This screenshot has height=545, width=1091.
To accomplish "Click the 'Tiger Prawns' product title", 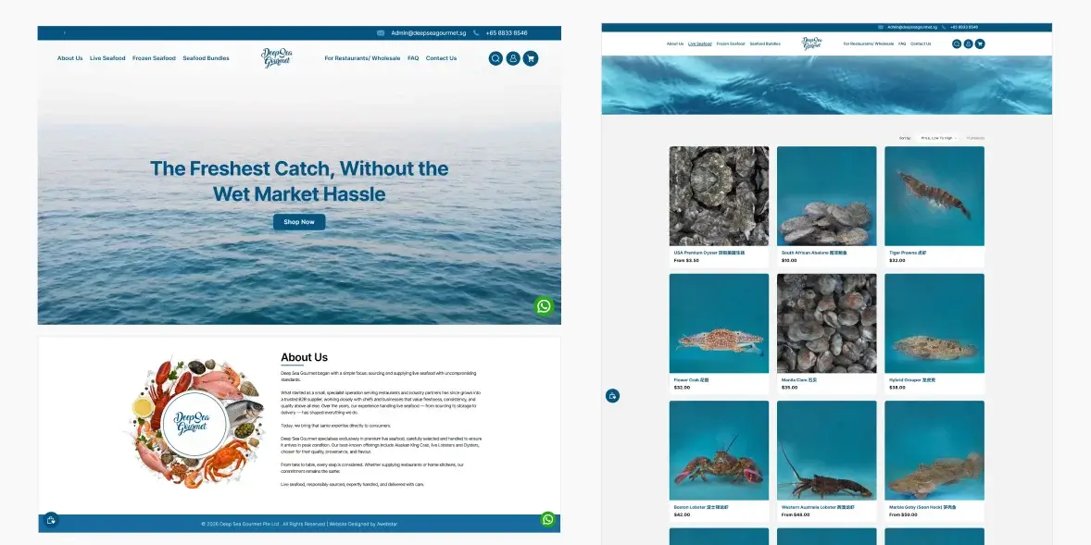I will pyautogui.click(x=908, y=253).
